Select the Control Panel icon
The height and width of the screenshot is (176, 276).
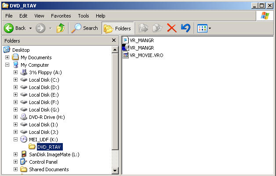click(24, 162)
